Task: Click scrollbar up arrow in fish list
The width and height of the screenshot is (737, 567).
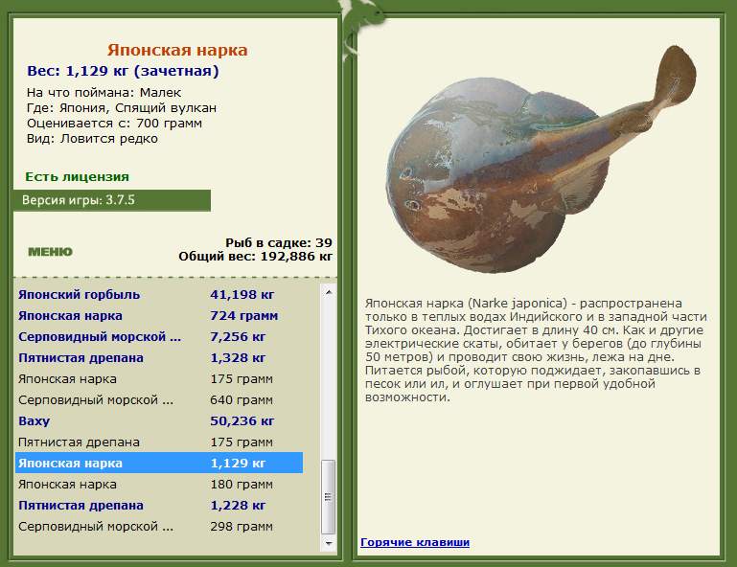Action: point(329,292)
